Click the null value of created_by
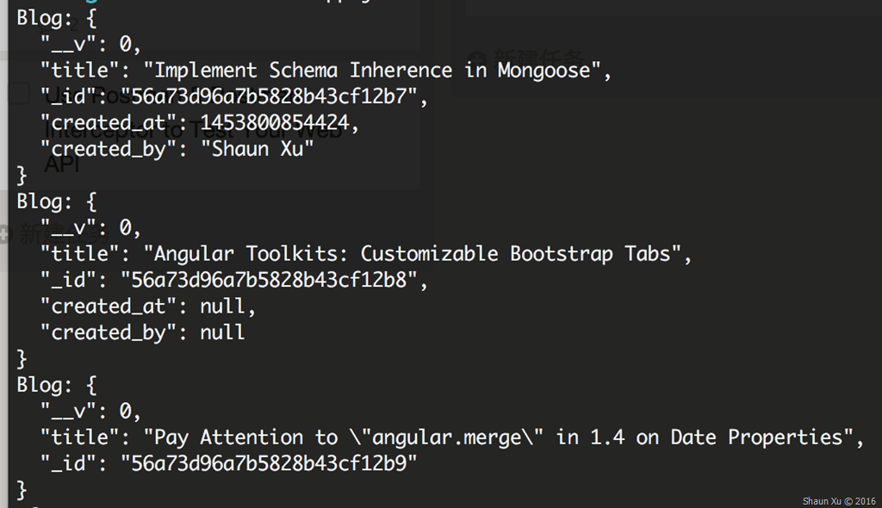Screen dimensions: 882x508 [222, 332]
